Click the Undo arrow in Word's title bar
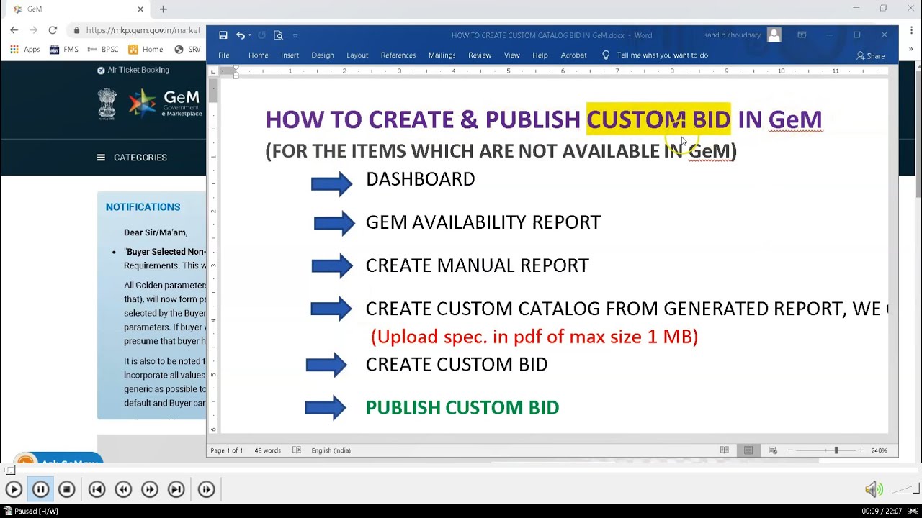 (240, 35)
